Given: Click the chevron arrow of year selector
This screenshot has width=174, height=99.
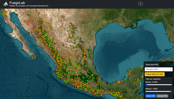Looking at the screenshot, I should 170,69.
